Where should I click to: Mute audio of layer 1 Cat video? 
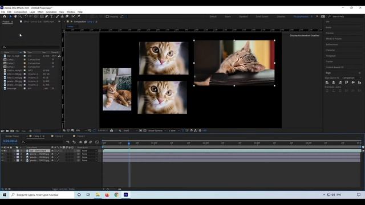(5, 151)
